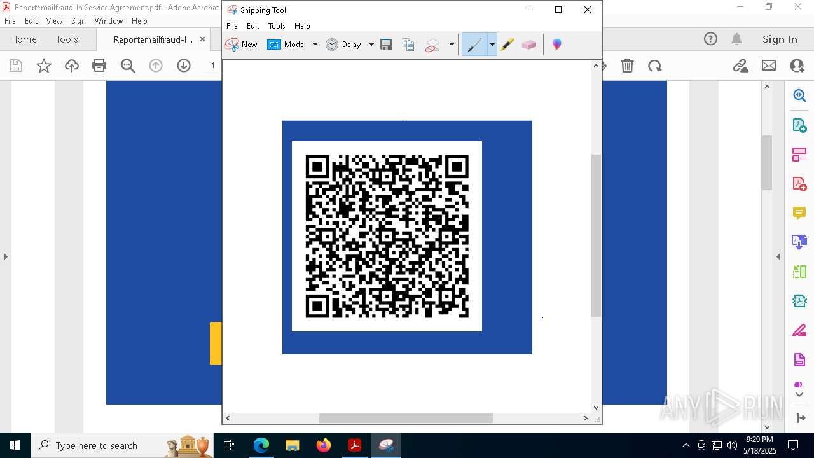
Task: Click Snipping Tool horizontal scrollbar thumb
Action: pos(406,418)
